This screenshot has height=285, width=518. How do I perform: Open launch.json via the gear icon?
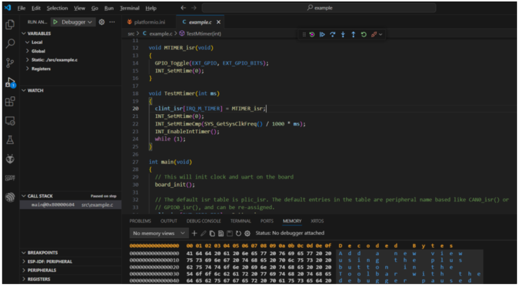tap(102, 22)
